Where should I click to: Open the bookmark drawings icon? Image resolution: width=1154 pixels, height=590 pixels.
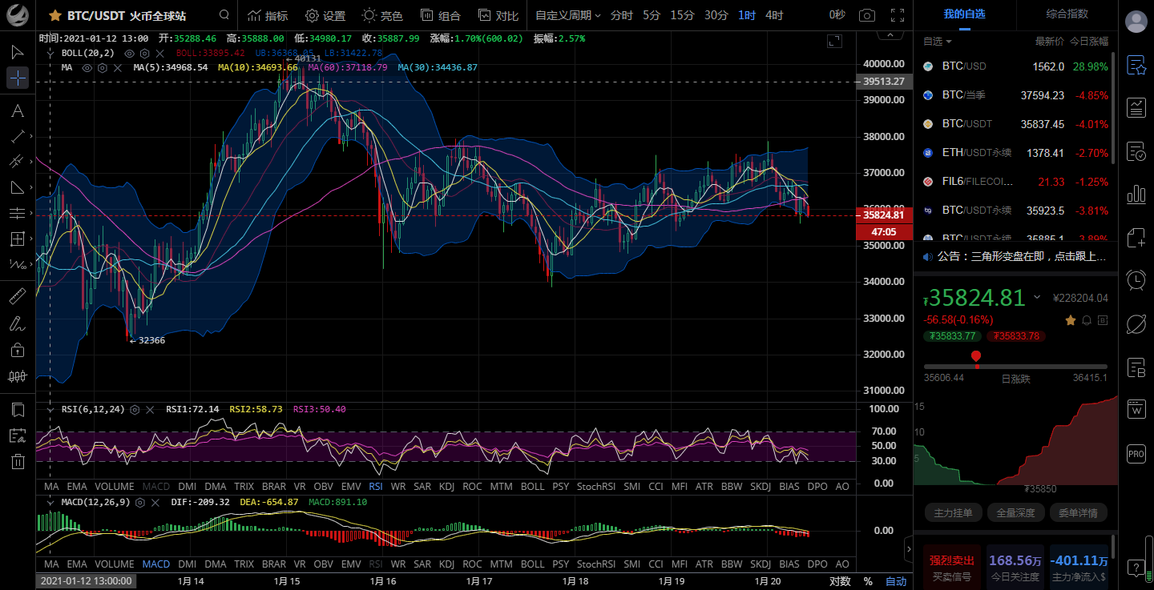(18, 410)
